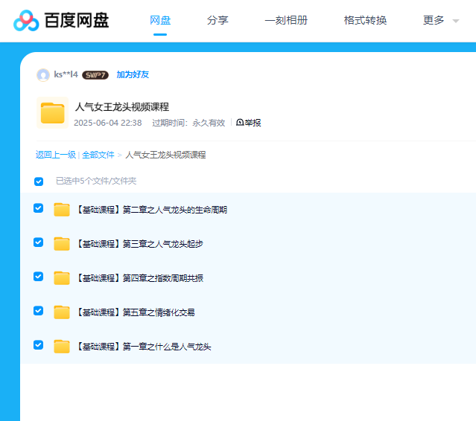Uncheck the 第一章之什么是人气龙头 folder checkbox
This screenshot has height=421, width=476.
(x=39, y=345)
